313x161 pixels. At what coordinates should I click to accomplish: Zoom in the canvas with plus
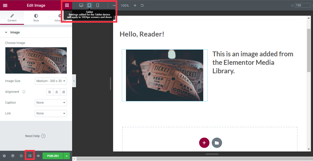tap(135, 5)
